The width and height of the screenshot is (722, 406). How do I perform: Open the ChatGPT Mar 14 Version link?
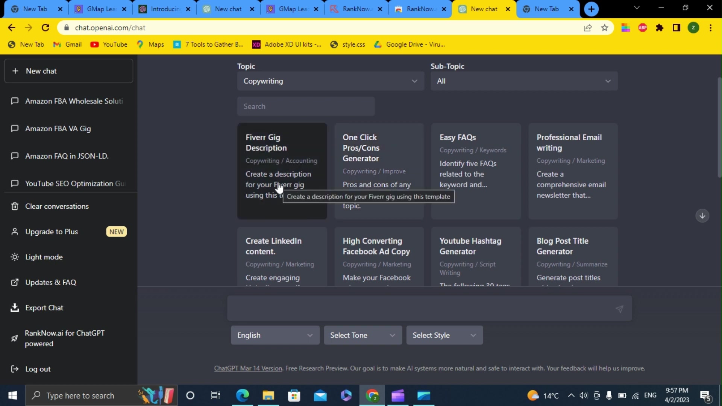coord(248,368)
